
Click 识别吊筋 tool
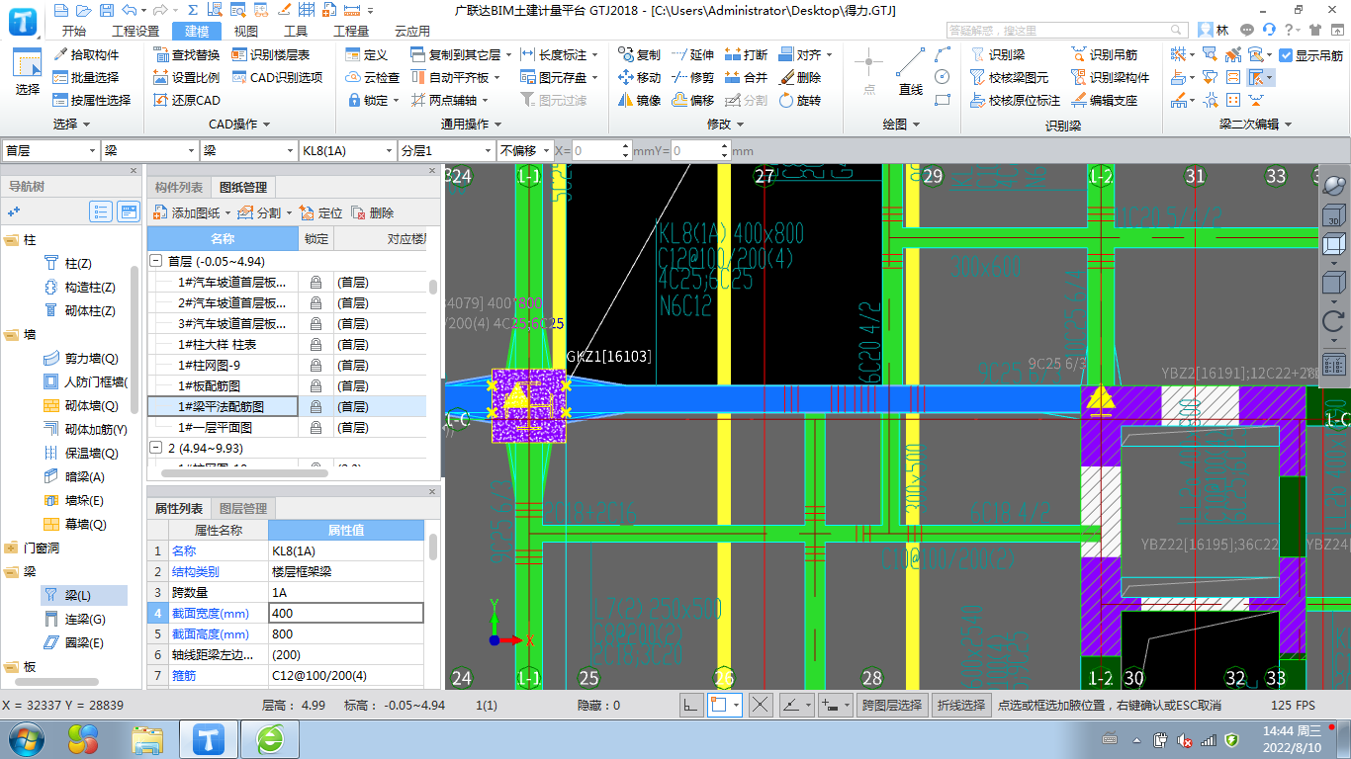[x=1104, y=54]
